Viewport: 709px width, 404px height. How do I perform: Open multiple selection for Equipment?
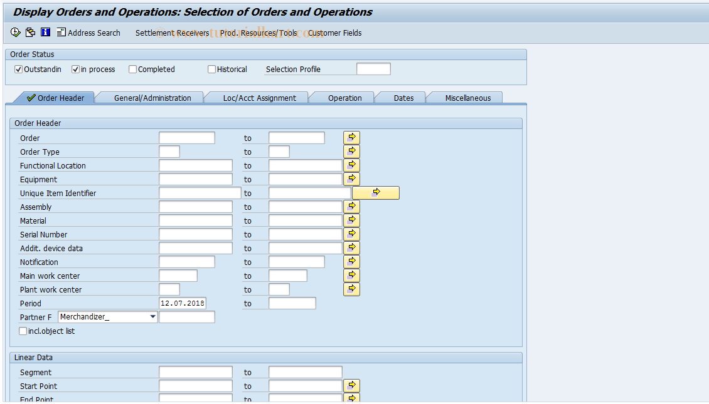(x=351, y=179)
